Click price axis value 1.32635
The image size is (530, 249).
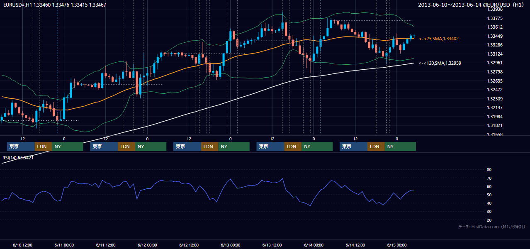(495, 81)
